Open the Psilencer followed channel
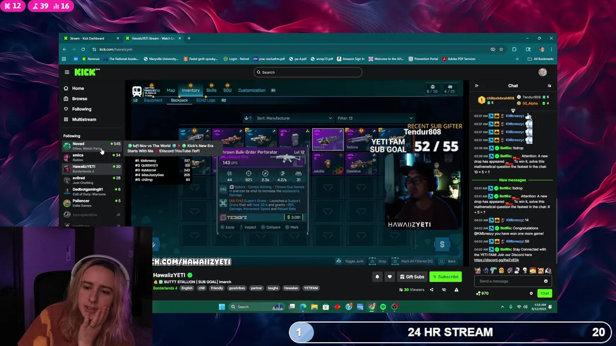Screen dimensions: 616x346 [92, 203]
